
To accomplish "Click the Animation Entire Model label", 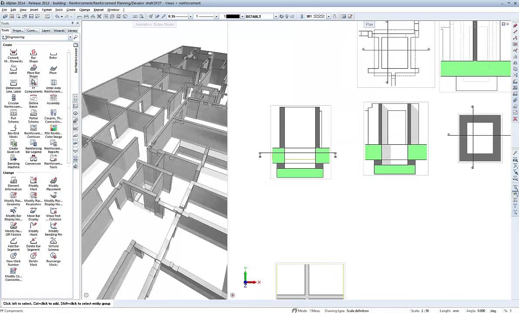I will (155, 24).
